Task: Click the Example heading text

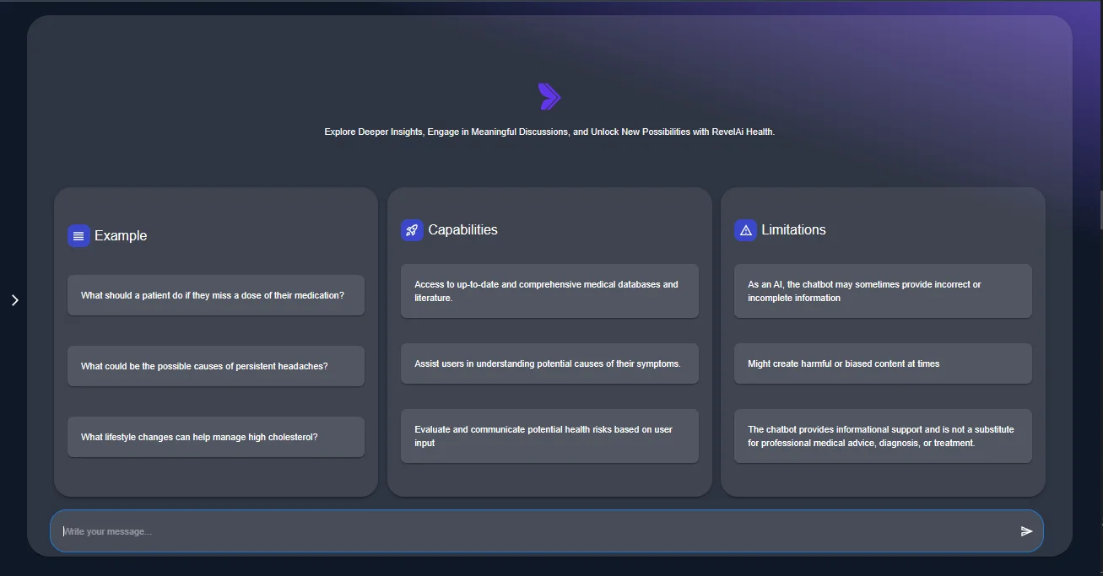Action: pos(121,236)
